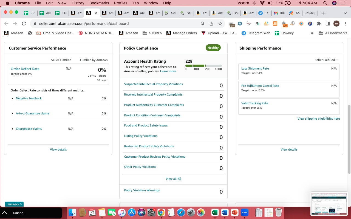The height and width of the screenshot is (219, 351).
Task: Open Manage Orders bookmark
Action: [182, 33]
